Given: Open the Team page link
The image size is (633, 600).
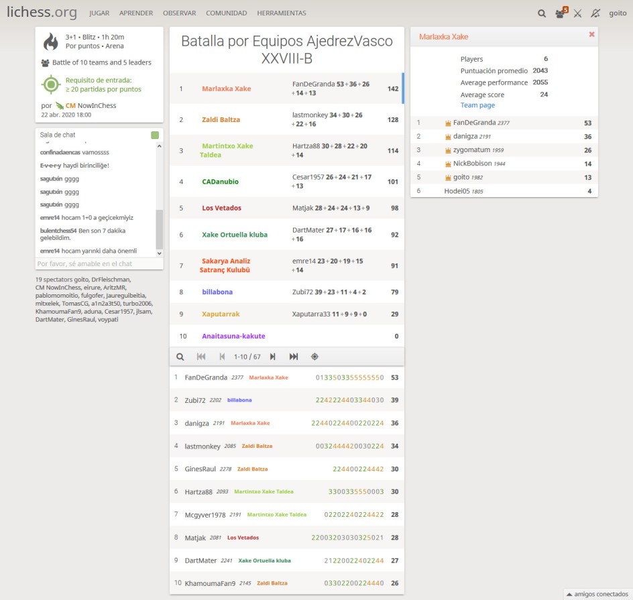Looking at the screenshot, I should point(477,105).
